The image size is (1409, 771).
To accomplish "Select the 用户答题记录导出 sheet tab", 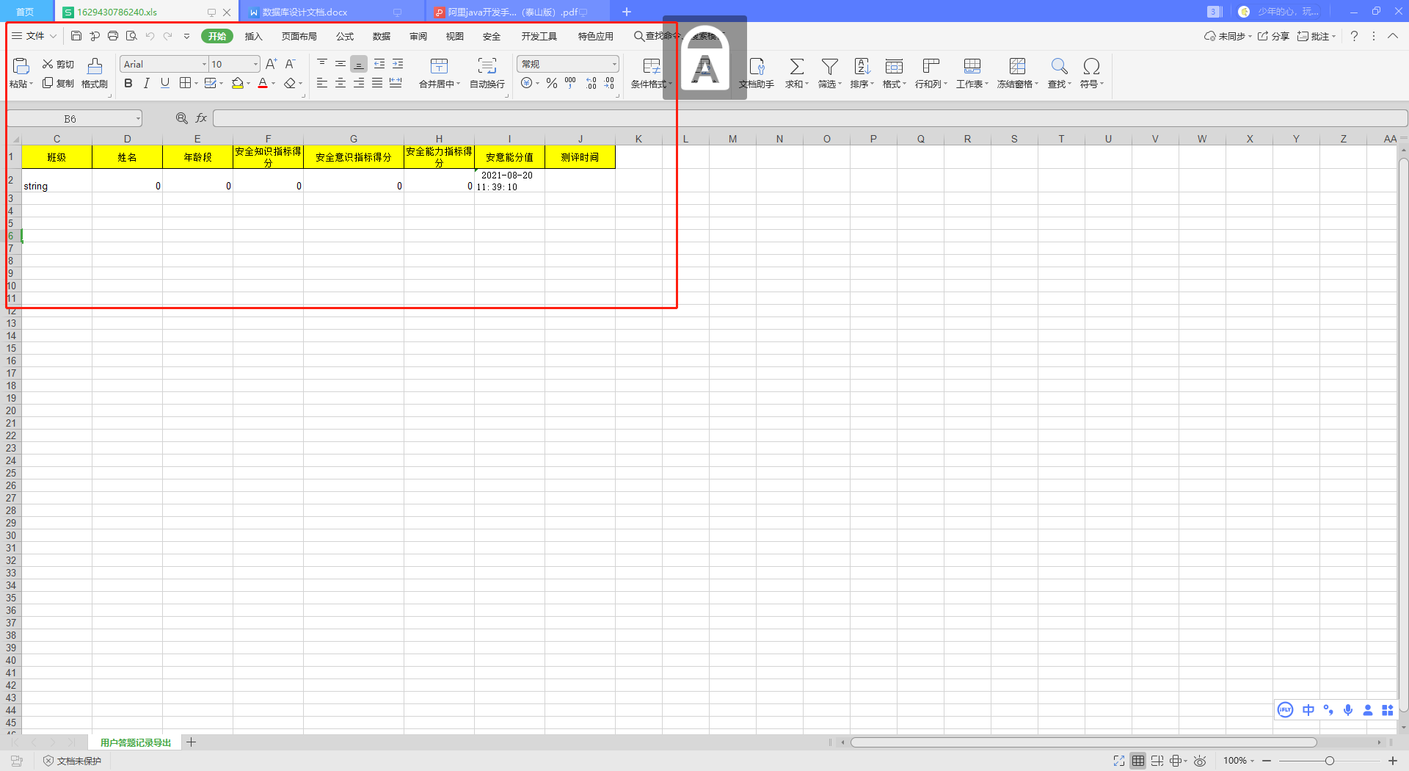I will click(x=135, y=742).
